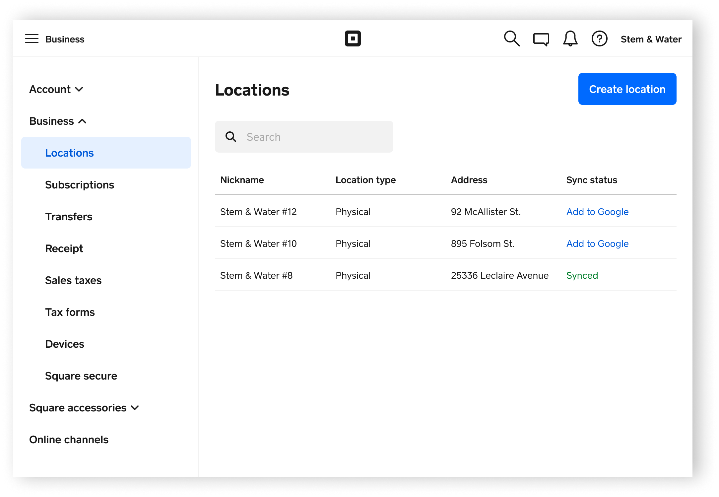Open Stem & Water account menu

click(651, 39)
